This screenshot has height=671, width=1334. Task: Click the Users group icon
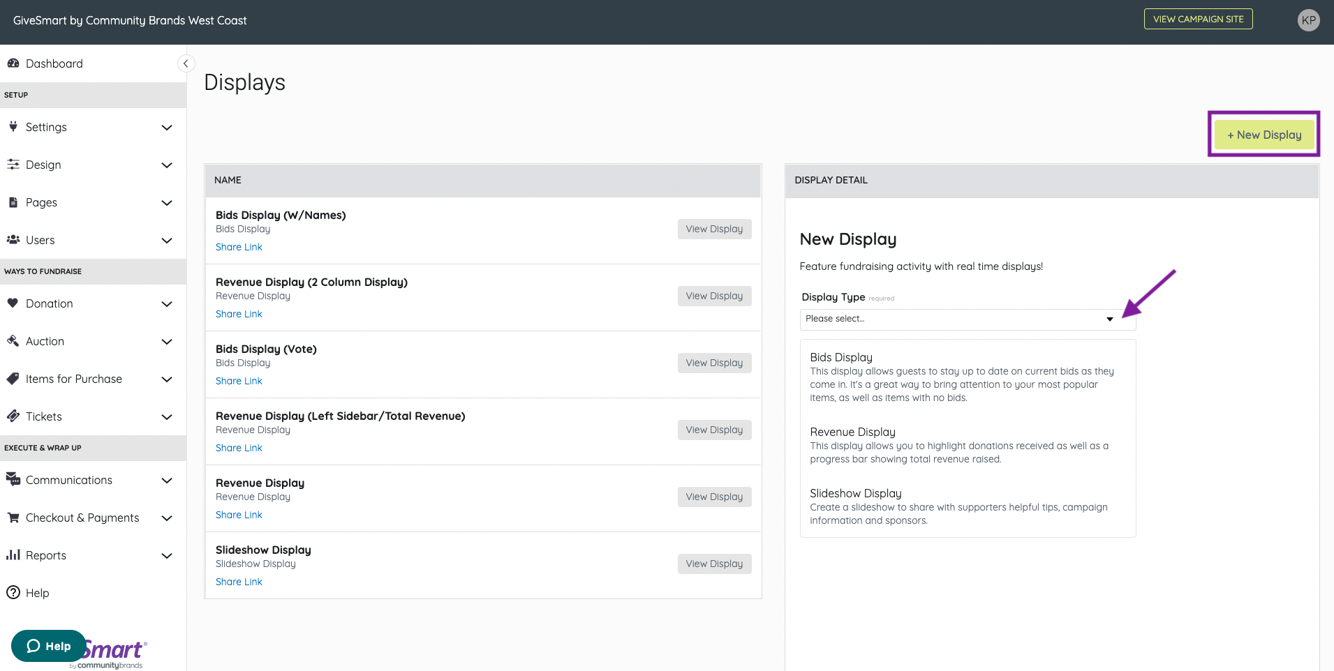point(13,240)
